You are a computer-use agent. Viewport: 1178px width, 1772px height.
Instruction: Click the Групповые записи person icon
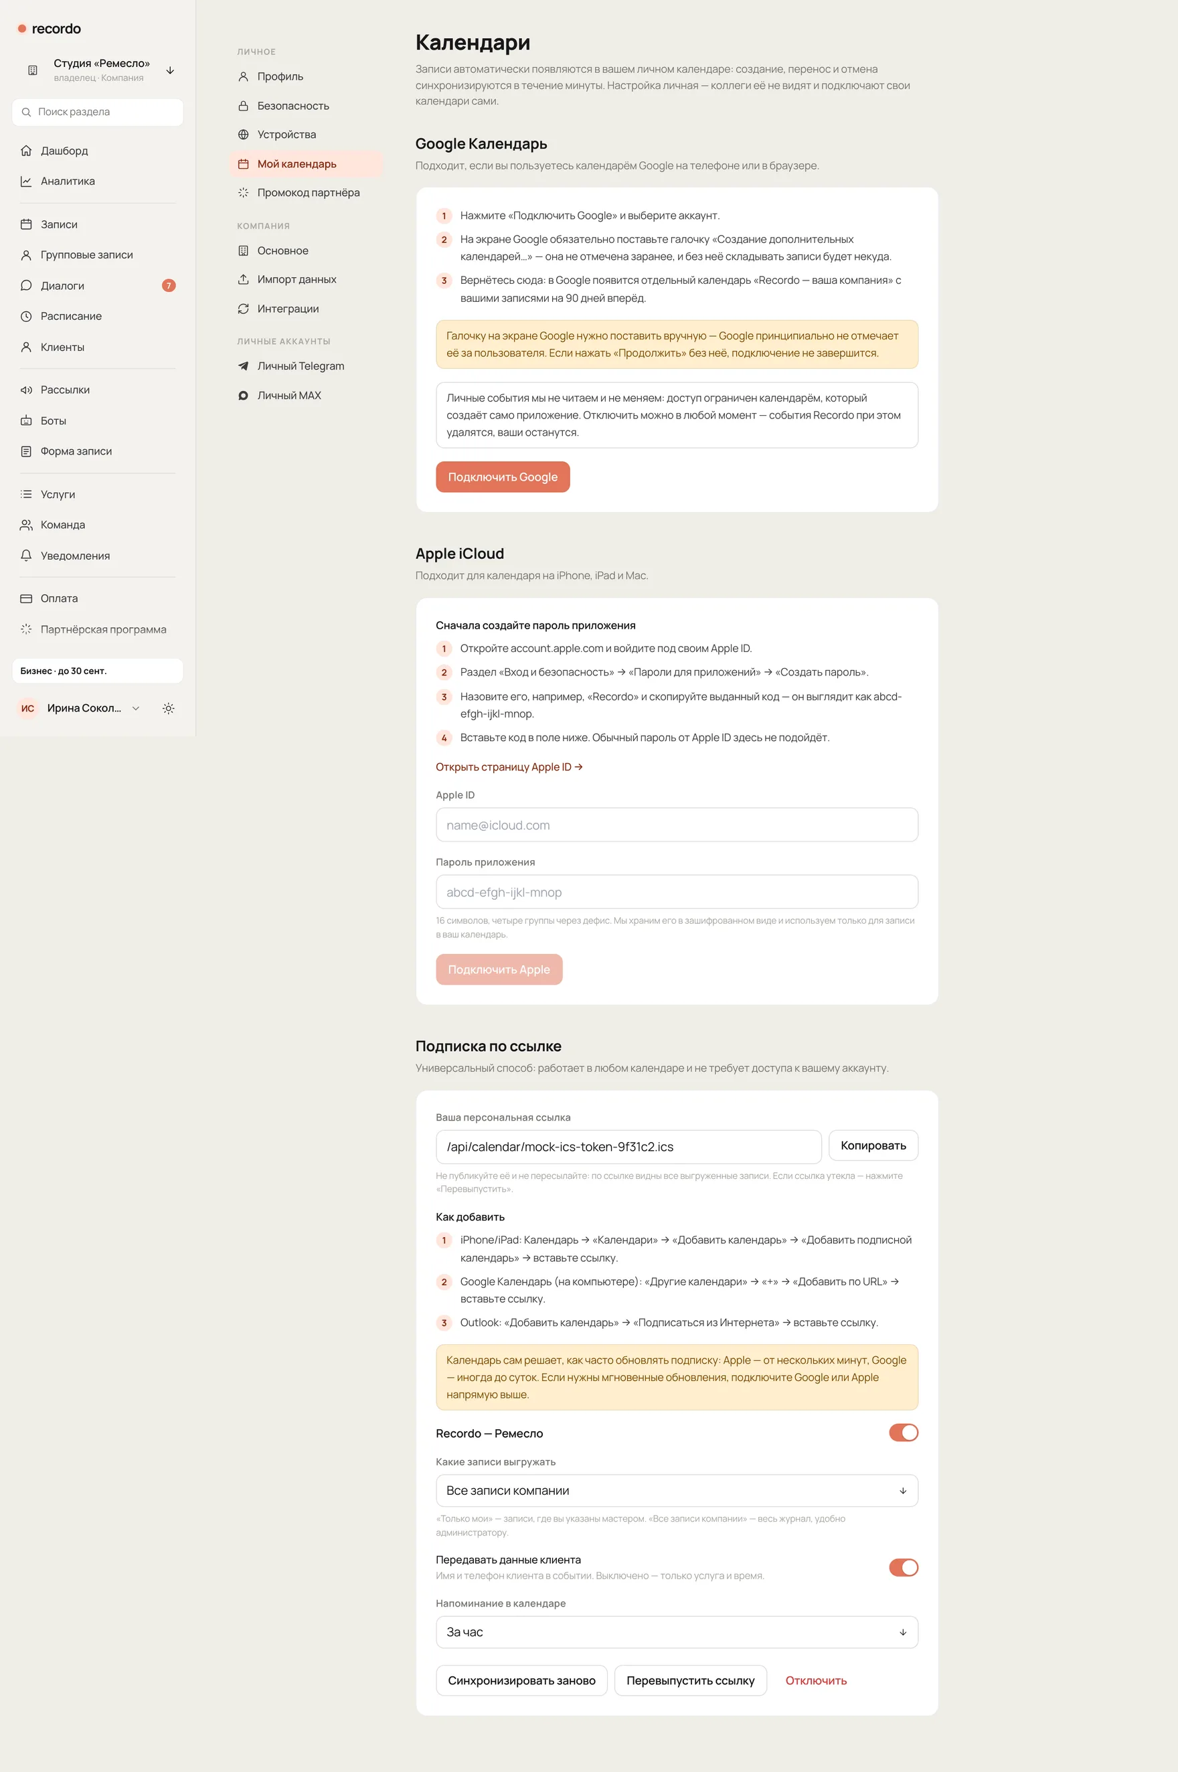tap(26, 255)
